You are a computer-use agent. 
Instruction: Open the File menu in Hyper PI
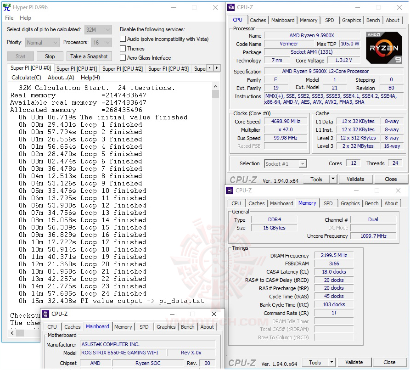[9, 18]
